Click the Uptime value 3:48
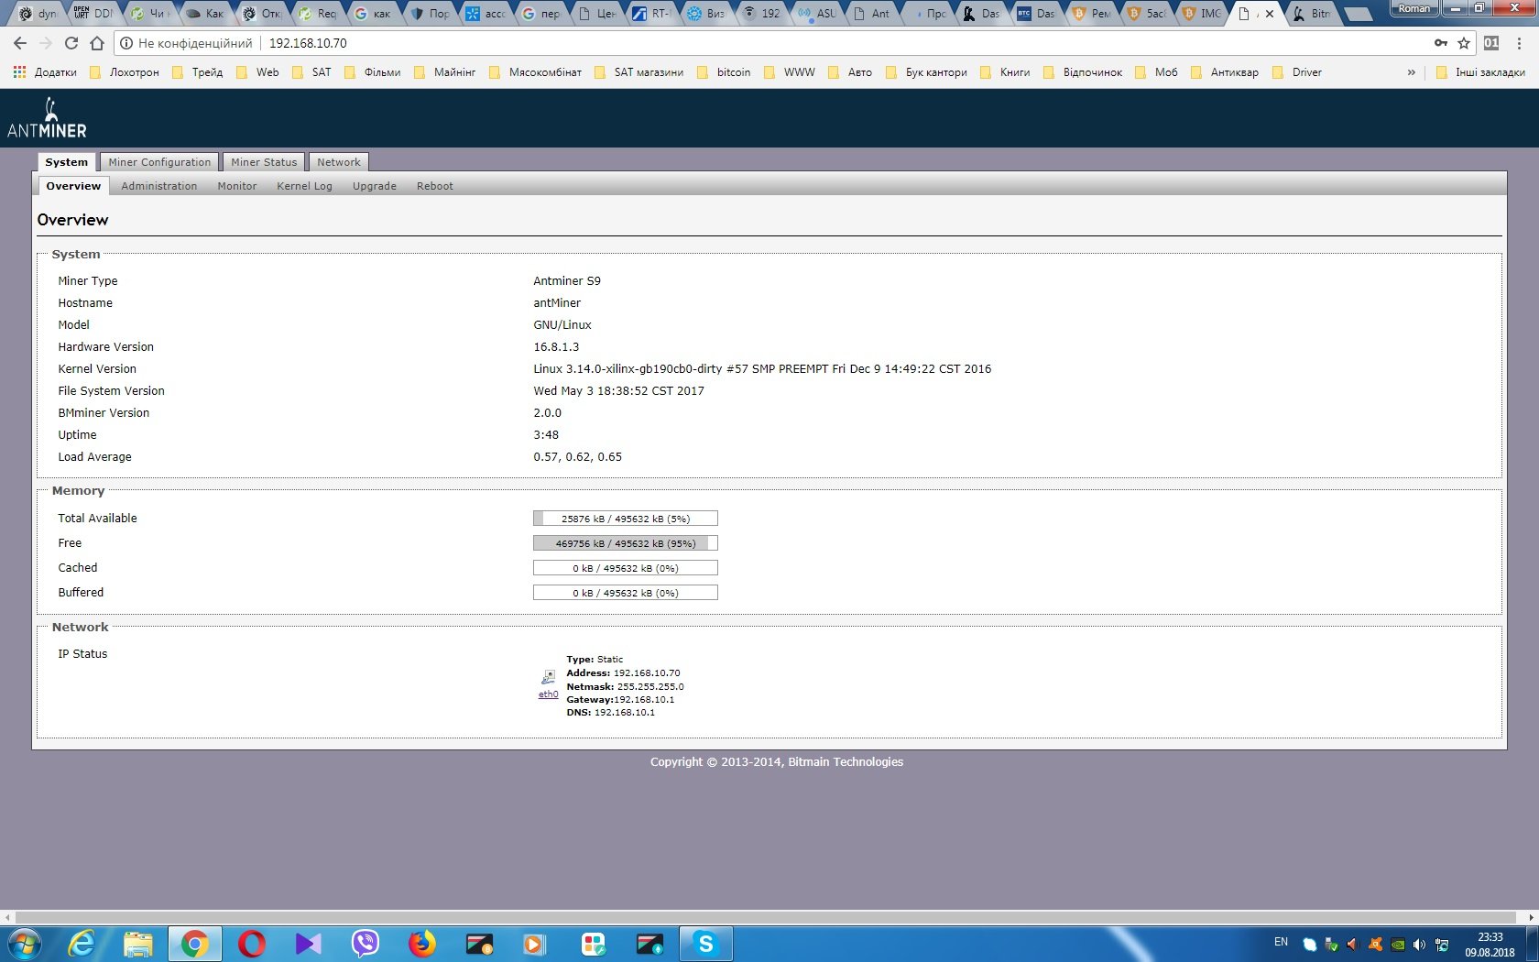 coord(546,435)
